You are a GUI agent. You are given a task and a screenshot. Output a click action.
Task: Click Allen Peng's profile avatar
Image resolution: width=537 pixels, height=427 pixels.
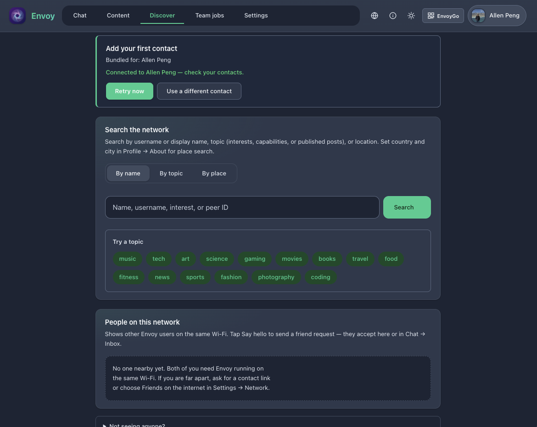(x=478, y=16)
